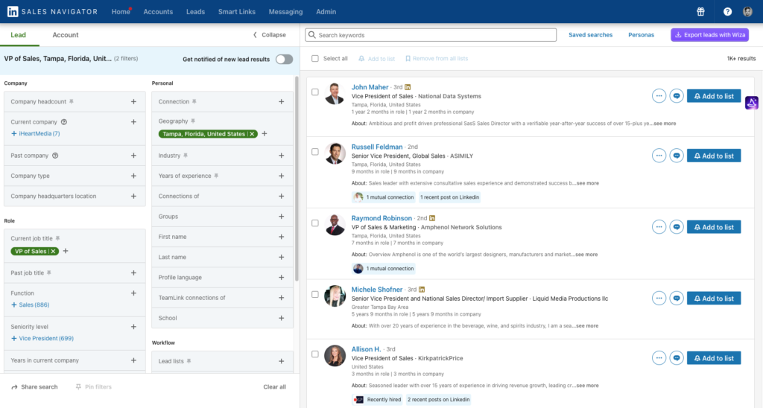Message Allison H. via chat icon
The width and height of the screenshot is (763, 408).
click(677, 358)
